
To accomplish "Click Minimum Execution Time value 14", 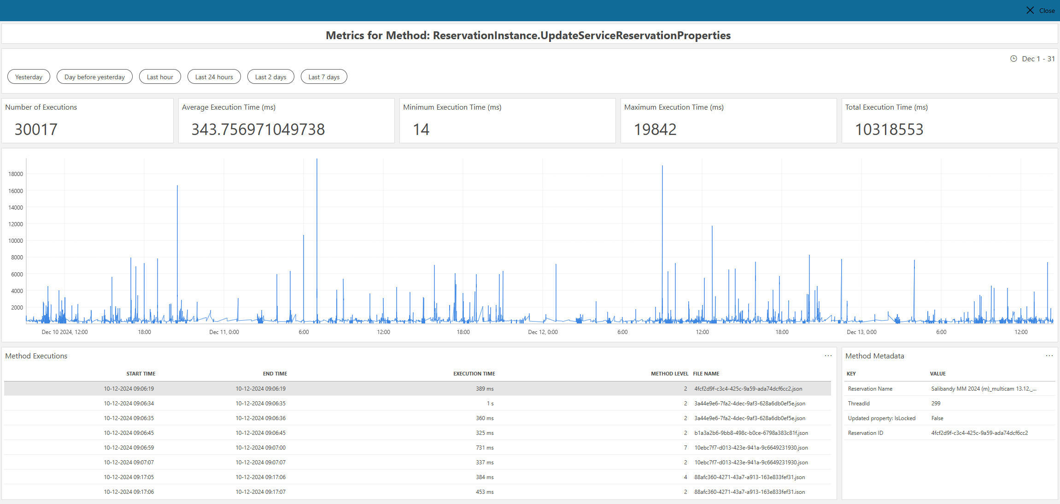I will coord(421,129).
